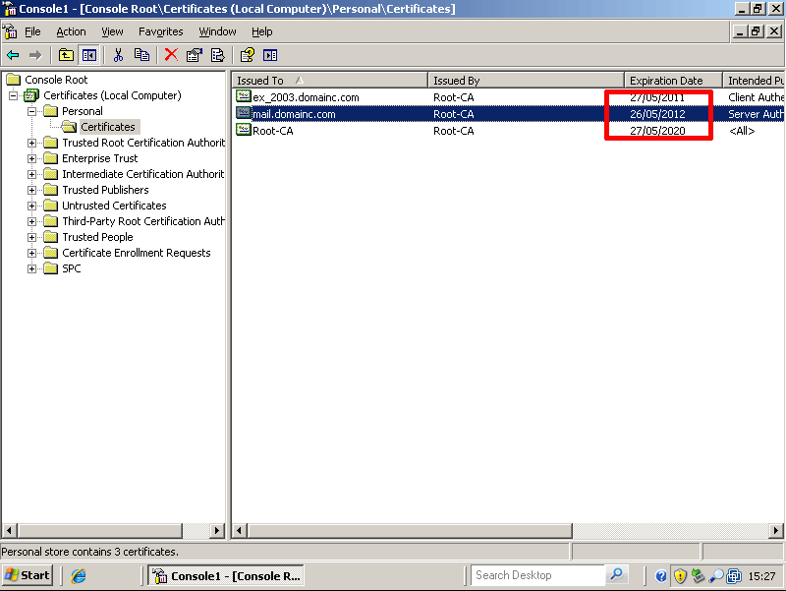Select Console Root in tree
Image resolution: width=786 pixels, height=591 pixels.
point(56,80)
